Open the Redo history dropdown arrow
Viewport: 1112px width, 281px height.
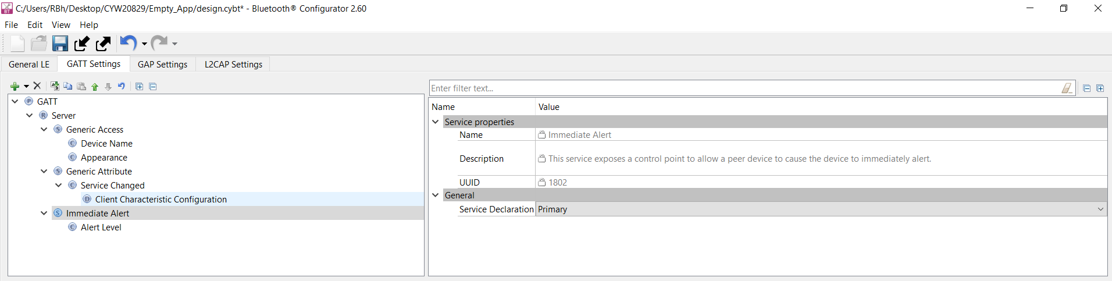tap(174, 44)
